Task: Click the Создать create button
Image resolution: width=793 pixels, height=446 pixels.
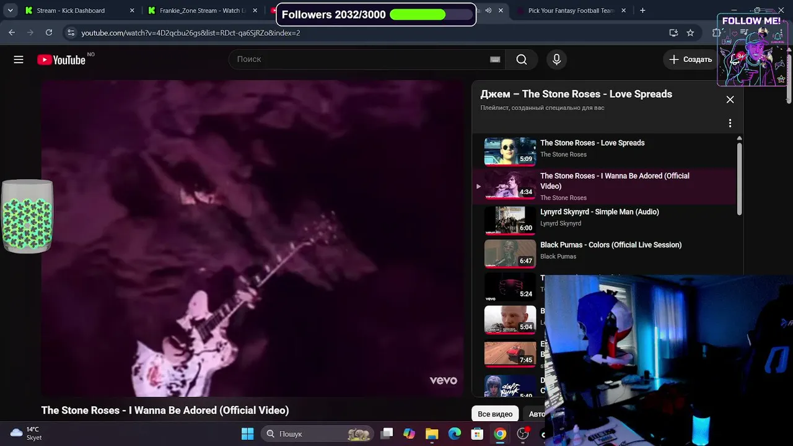Action: 690,59
